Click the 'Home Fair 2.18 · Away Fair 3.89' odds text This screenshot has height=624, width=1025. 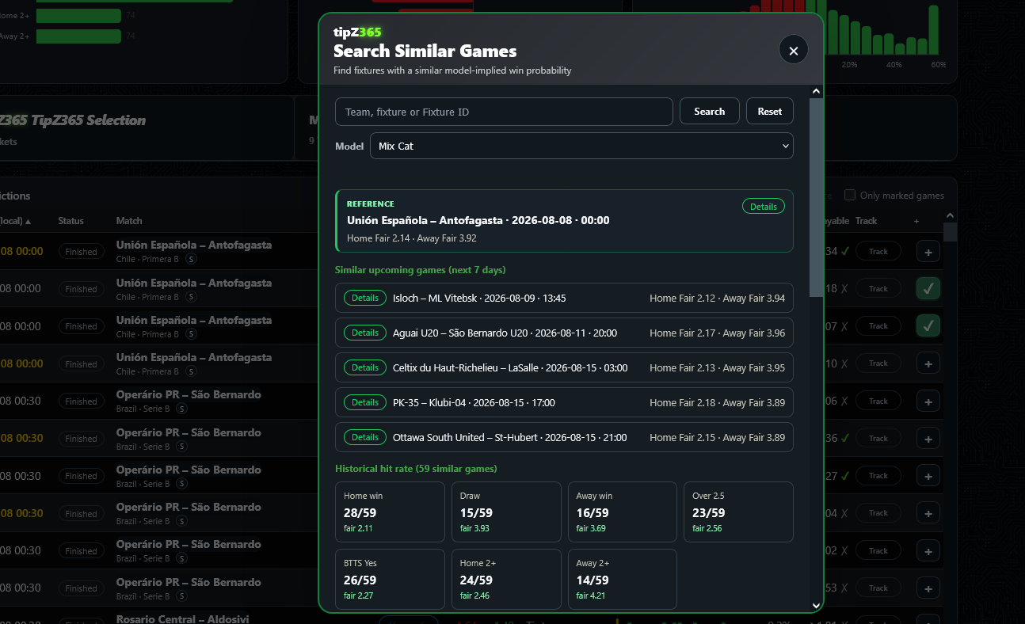coord(717,403)
